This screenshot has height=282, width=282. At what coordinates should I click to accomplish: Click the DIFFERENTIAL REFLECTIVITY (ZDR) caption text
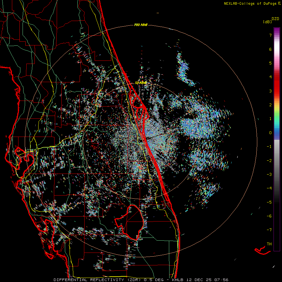click(x=98, y=280)
